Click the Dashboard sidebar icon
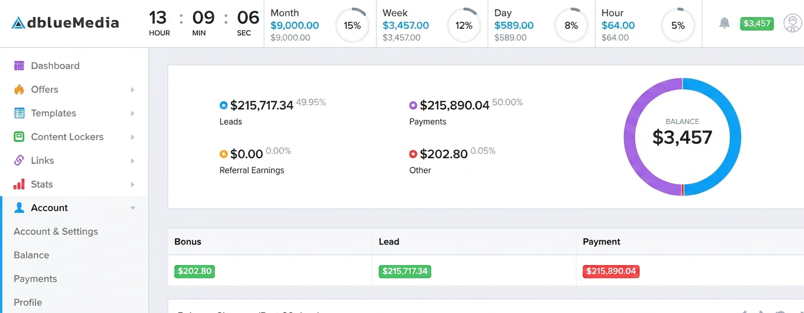Viewport: 804px width, 313px height. point(19,66)
